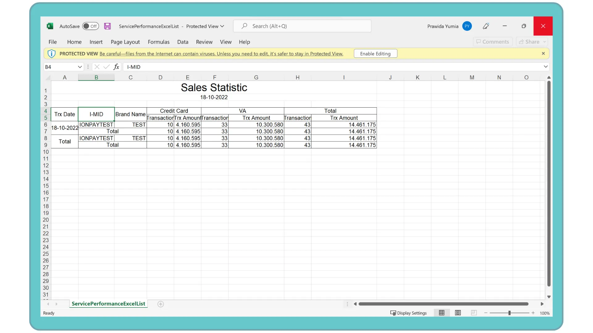Open the Protected View warning link
This screenshot has width=593, height=333.
[221, 54]
